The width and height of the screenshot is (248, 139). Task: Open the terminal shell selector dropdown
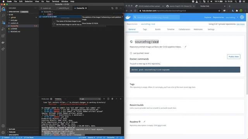tap(90, 99)
